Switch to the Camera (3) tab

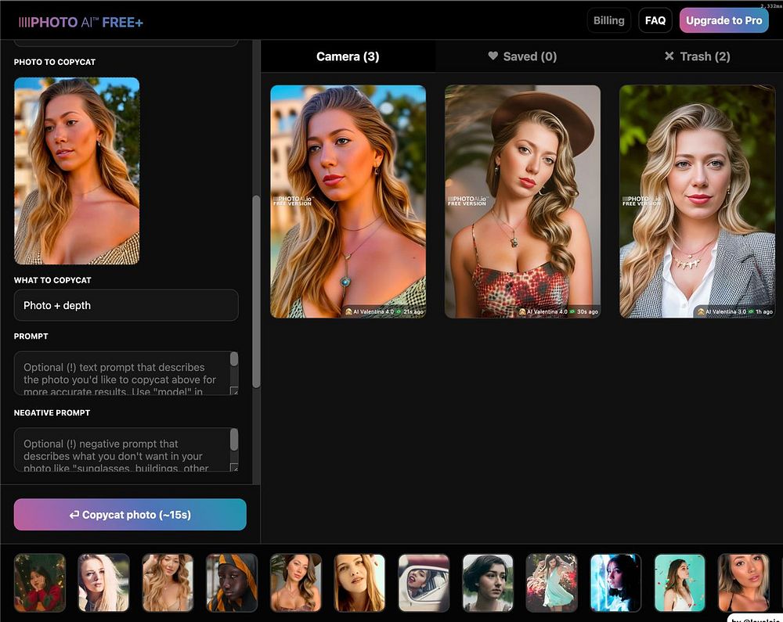click(348, 56)
